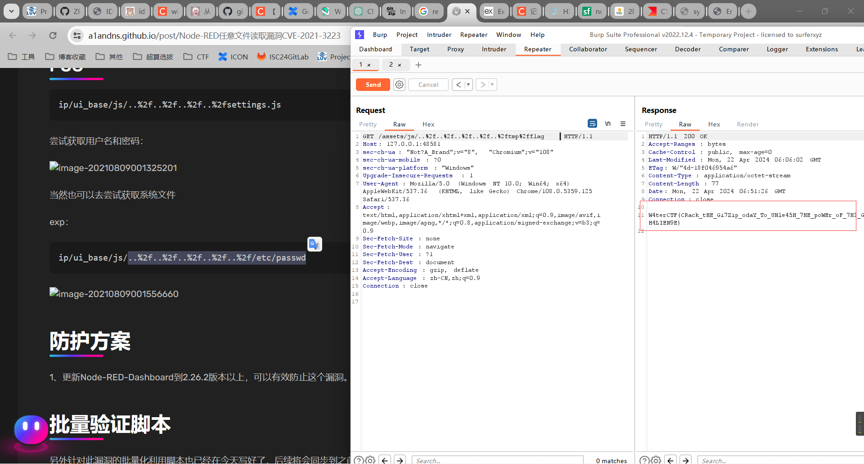
Task: Select Request Raw tab
Action: tap(399, 124)
